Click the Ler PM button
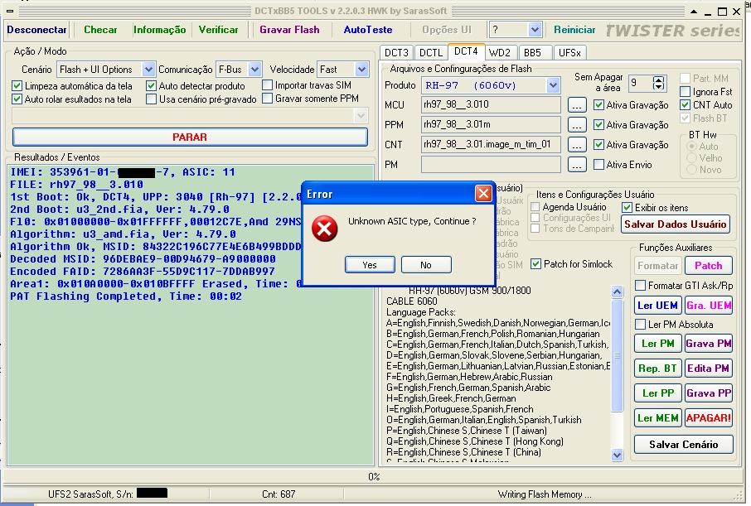This screenshot has width=751, height=506. (x=657, y=343)
